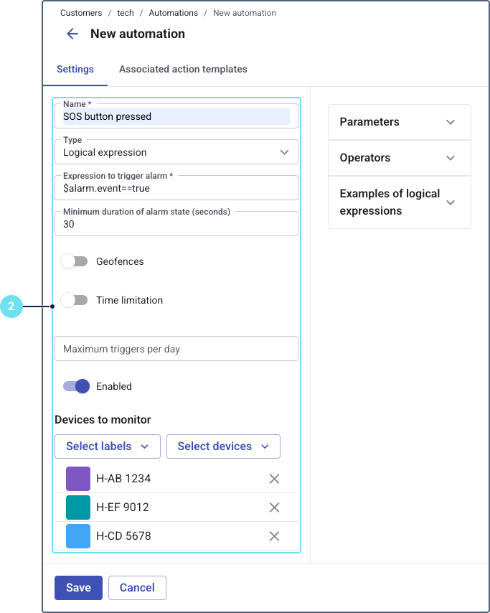
Task: Enable the Geofences toggle
Action: (74, 261)
